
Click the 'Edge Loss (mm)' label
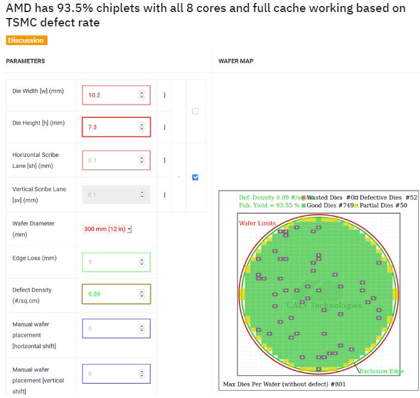click(x=34, y=258)
